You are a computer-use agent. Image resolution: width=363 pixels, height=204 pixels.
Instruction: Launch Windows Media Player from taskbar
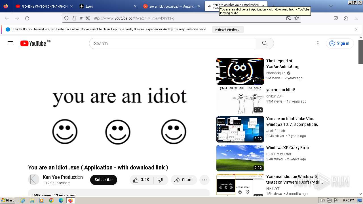[42, 200]
